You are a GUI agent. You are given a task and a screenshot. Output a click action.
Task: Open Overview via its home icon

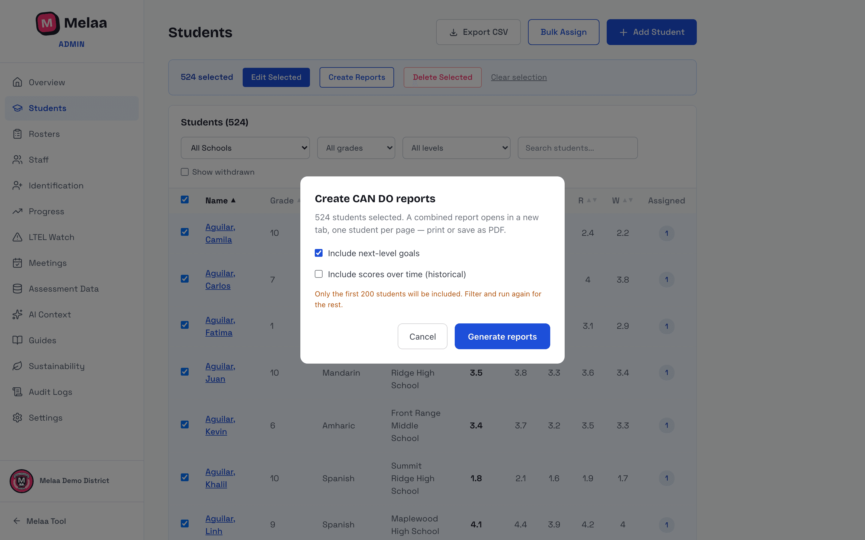coord(17,82)
